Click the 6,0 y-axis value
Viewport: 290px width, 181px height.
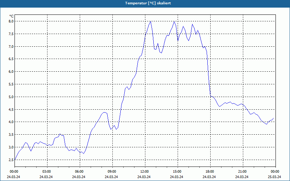pyautogui.click(x=11, y=71)
